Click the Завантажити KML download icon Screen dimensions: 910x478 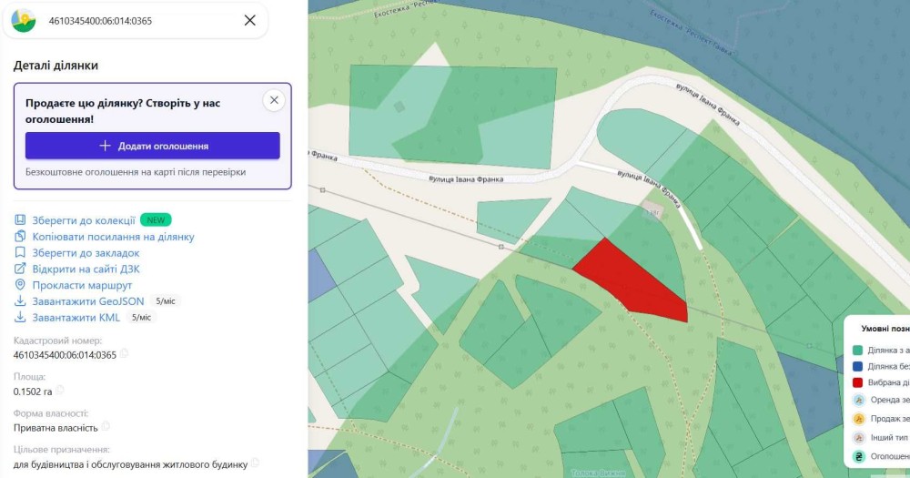point(20,317)
